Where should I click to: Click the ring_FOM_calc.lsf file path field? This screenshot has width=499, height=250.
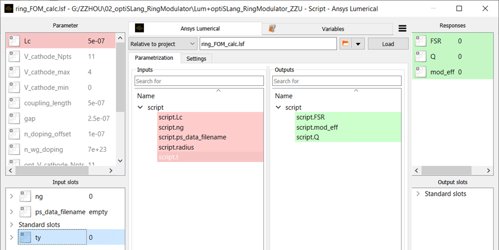[268, 44]
